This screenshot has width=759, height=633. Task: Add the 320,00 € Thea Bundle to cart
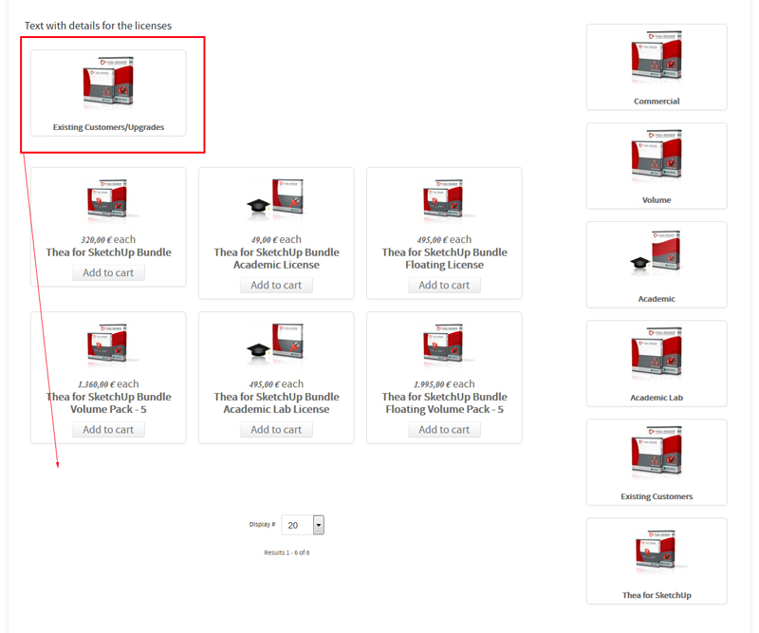108,272
